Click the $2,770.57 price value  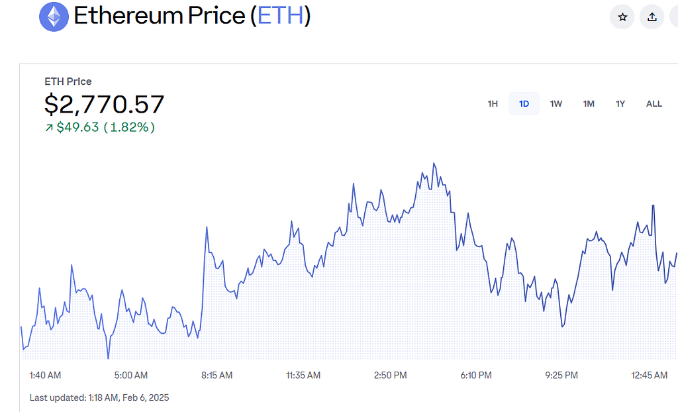[x=104, y=105]
